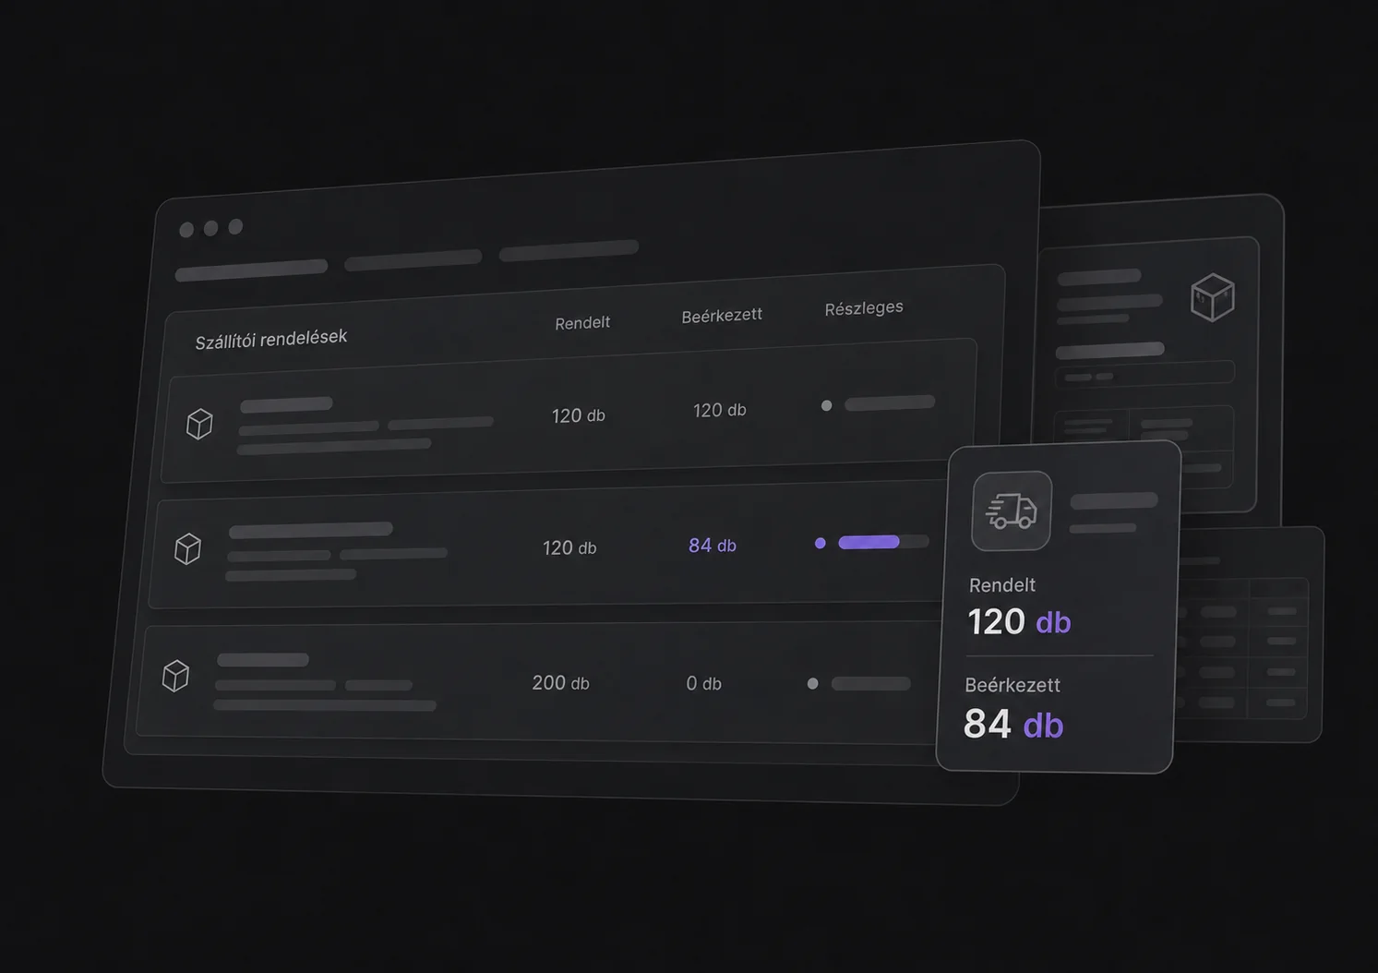Click the package icon in the 84 db row
The width and height of the screenshot is (1378, 973).
(187, 548)
